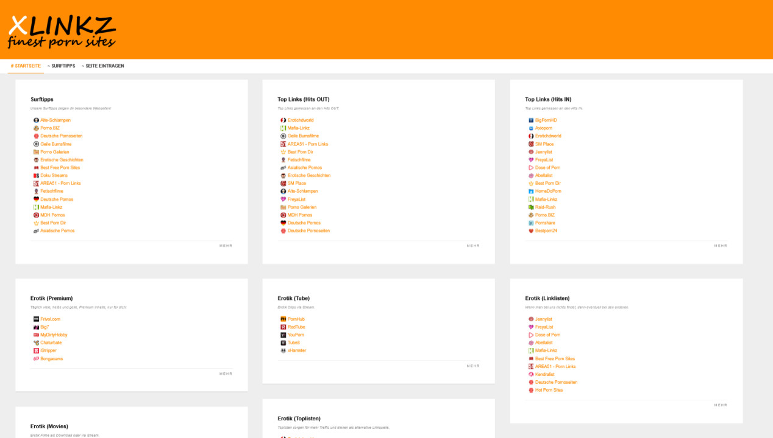The width and height of the screenshot is (773, 438).
Task: Show more Top Links (Hits OUT) via MEHR
Action: [x=473, y=246]
